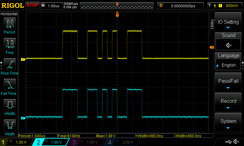Expand the Record menu

click(228, 103)
